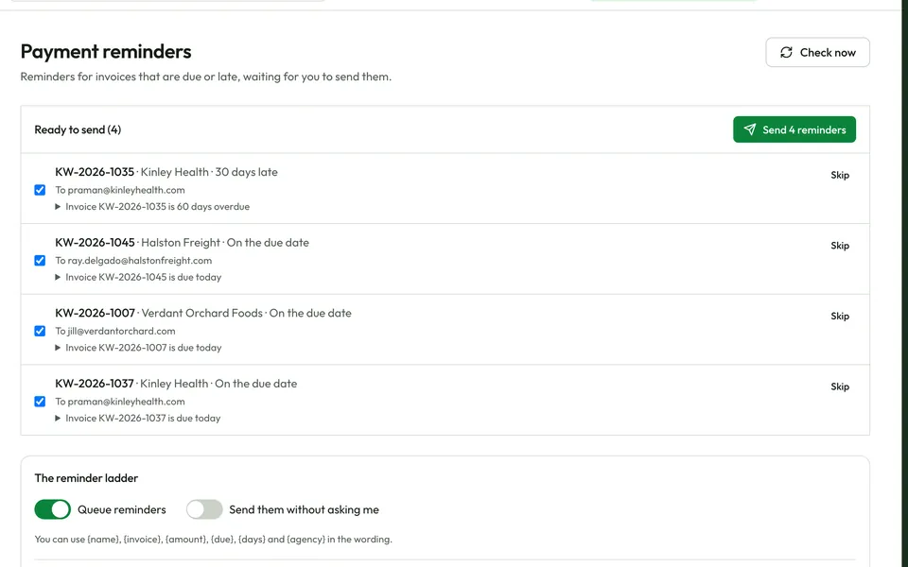Uncheck the KW-2026-1035 reminder checkbox
908x567 pixels.
tap(40, 190)
